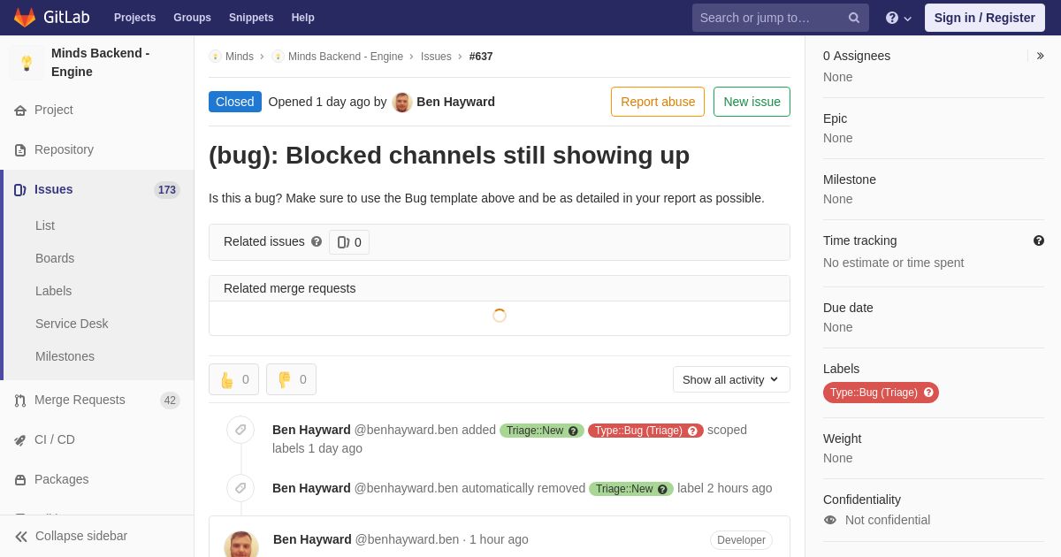1061x557 pixels.
Task: Click the No estimate or time spent text
Action: tap(894, 263)
